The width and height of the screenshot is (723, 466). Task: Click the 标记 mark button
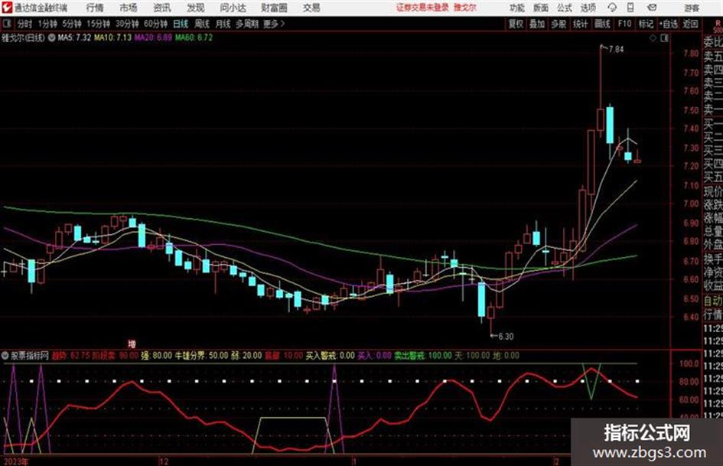click(646, 24)
